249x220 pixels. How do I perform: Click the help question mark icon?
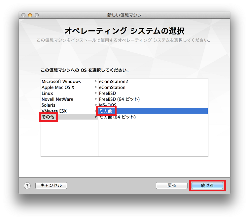pos(27,186)
